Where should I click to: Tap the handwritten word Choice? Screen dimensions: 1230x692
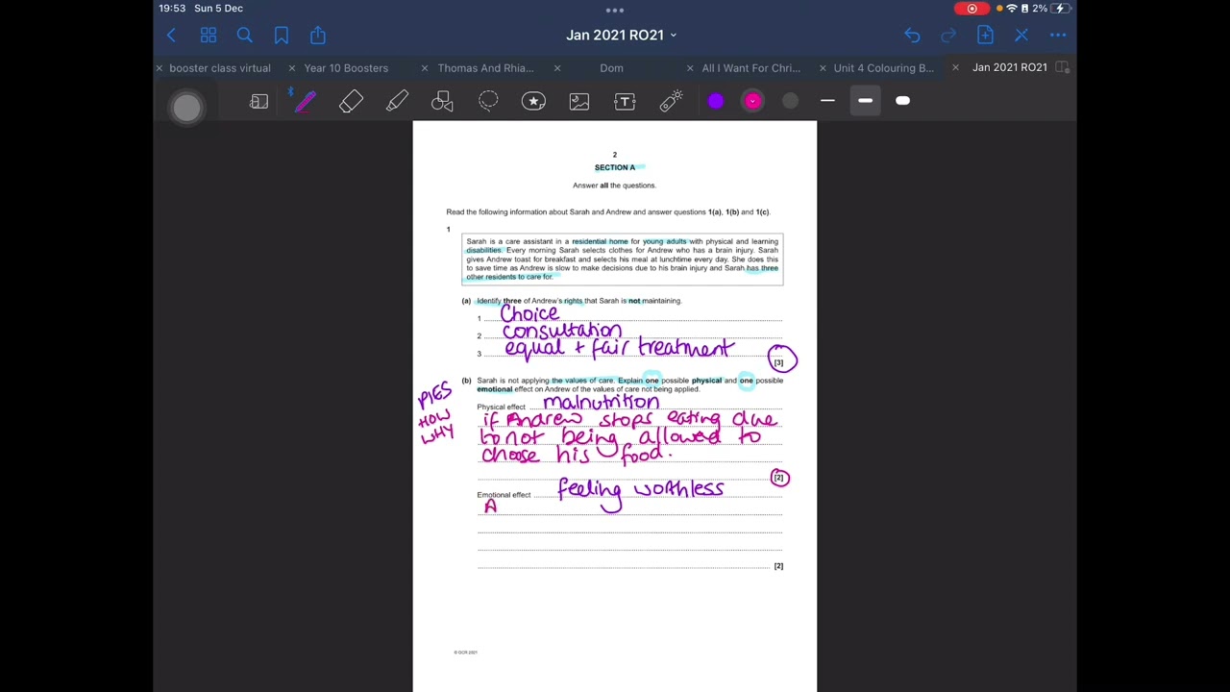529,313
